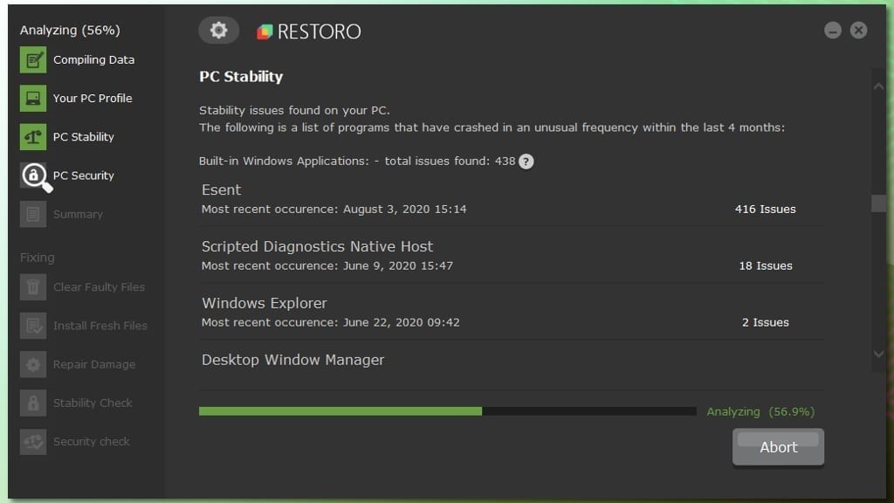Select the Windows Explorer entry
The image size is (894, 503).
point(512,312)
